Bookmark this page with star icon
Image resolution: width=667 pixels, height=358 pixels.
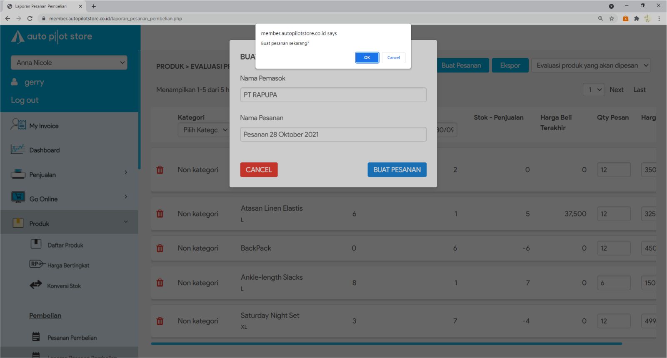(612, 18)
